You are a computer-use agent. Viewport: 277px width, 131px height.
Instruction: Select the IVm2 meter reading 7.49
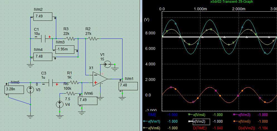[43, 17]
